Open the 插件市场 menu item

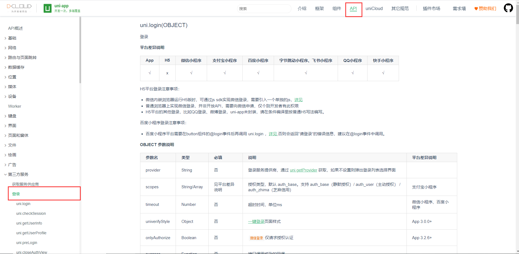(431, 8)
